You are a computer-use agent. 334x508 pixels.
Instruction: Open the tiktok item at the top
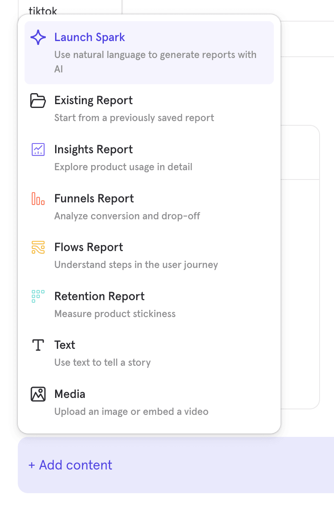(x=42, y=11)
